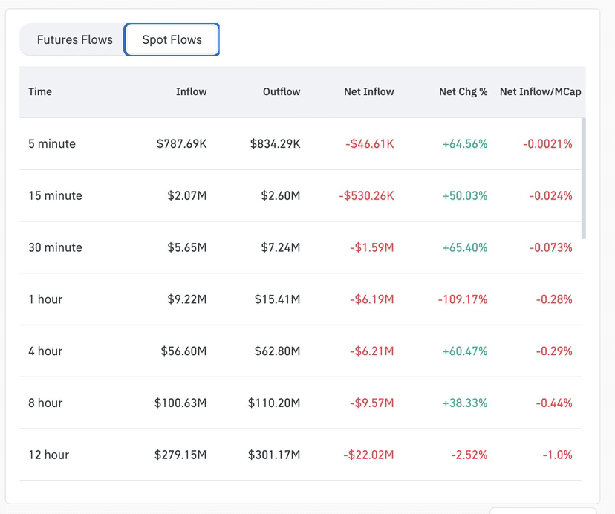Click the Time column header

[40, 91]
